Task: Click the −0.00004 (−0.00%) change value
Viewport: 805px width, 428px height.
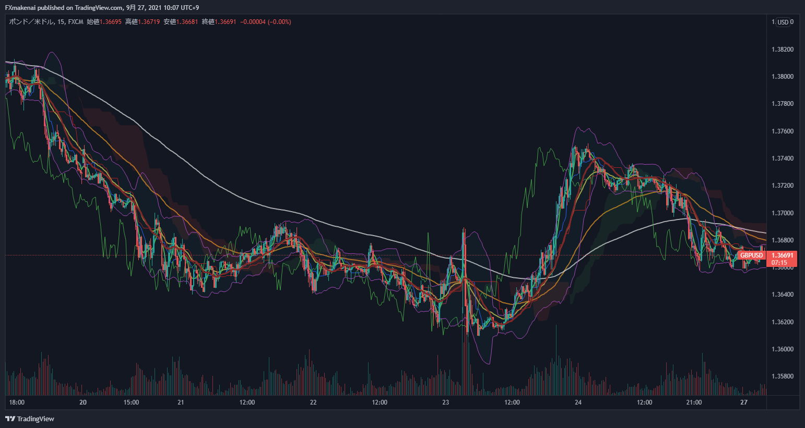Action: click(265, 22)
